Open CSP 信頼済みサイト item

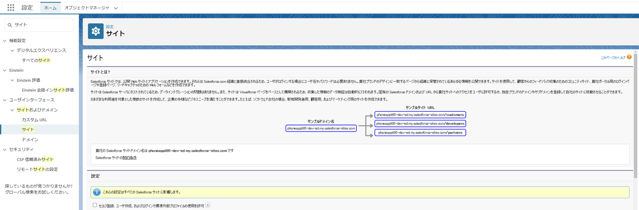click(x=35, y=159)
